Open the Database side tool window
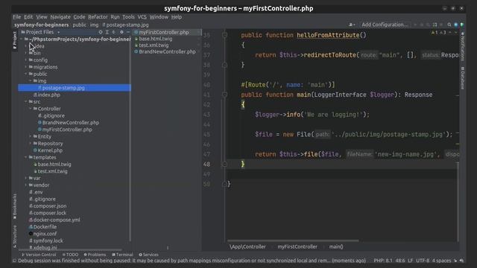 [462, 78]
